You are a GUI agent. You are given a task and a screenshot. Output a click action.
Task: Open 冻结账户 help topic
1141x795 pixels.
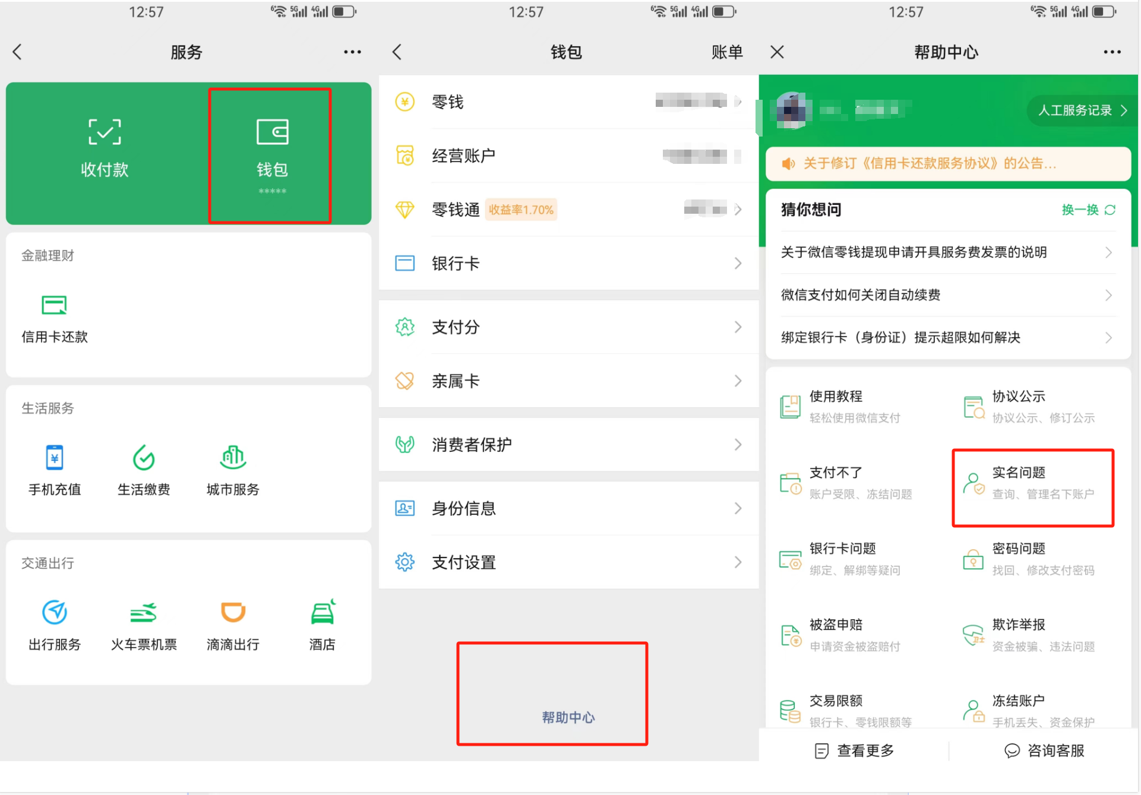pyautogui.click(x=1029, y=711)
